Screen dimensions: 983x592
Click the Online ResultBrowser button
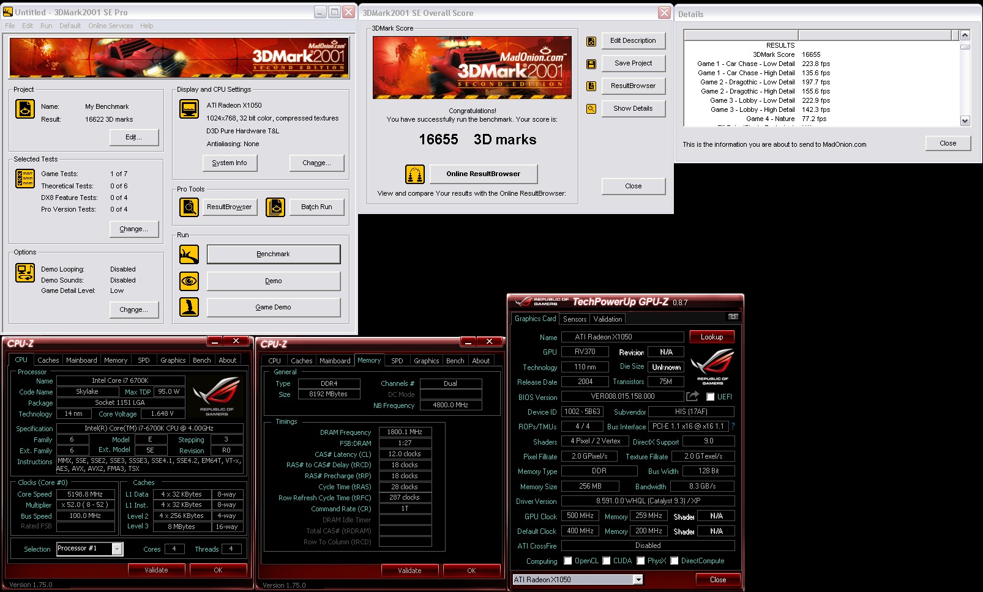(484, 174)
